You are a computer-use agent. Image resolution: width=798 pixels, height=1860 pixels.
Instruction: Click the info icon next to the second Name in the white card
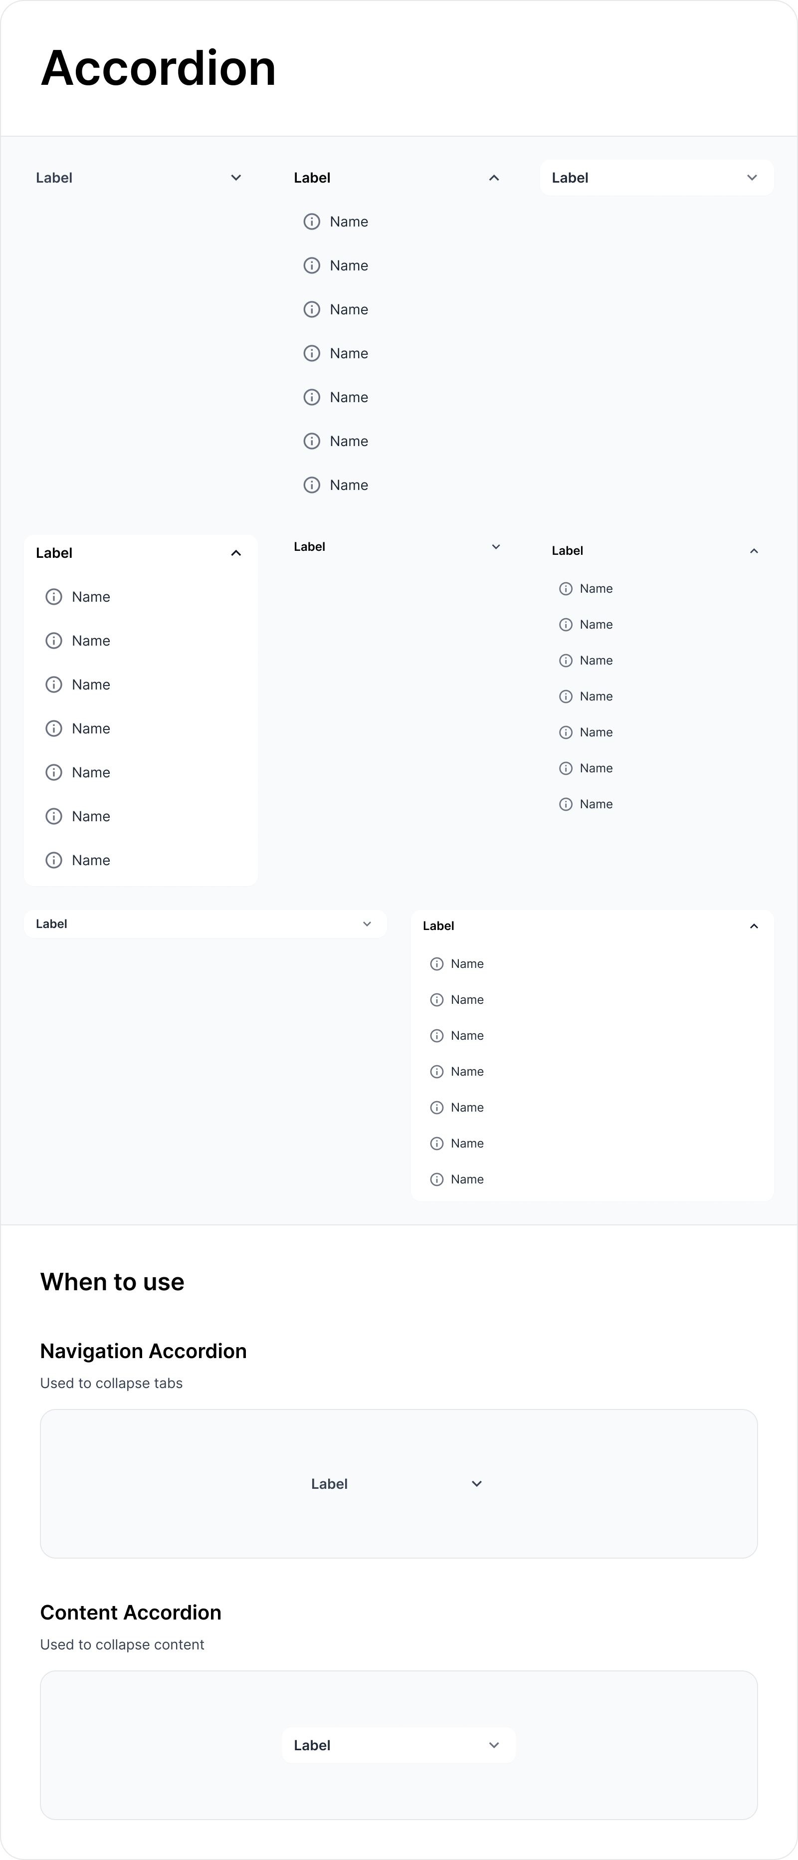(x=53, y=641)
